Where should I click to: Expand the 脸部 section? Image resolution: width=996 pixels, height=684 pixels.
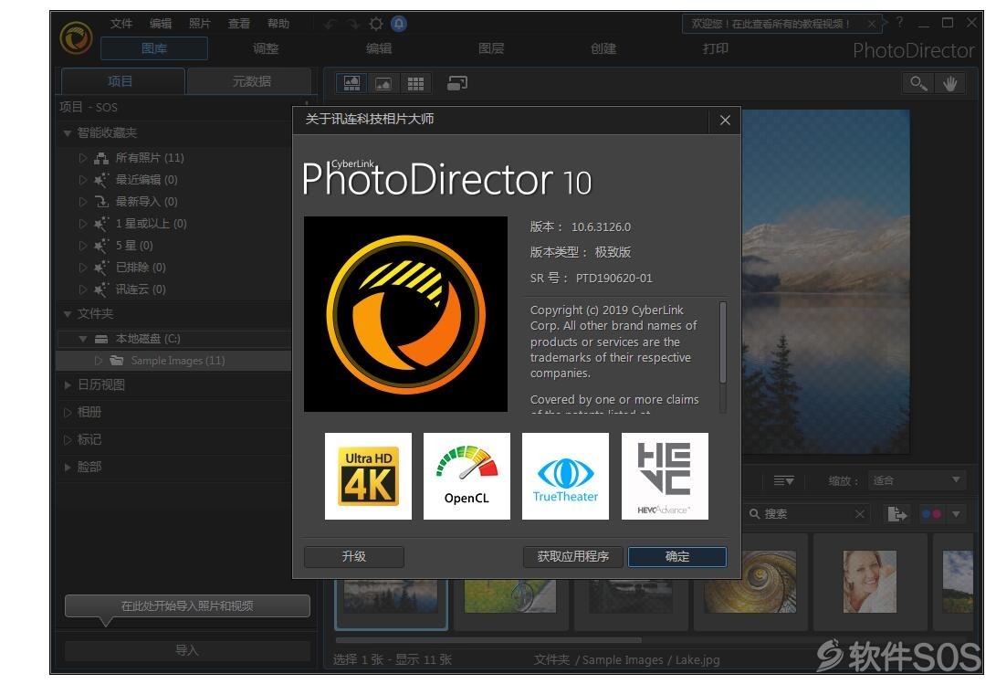pos(68,468)
